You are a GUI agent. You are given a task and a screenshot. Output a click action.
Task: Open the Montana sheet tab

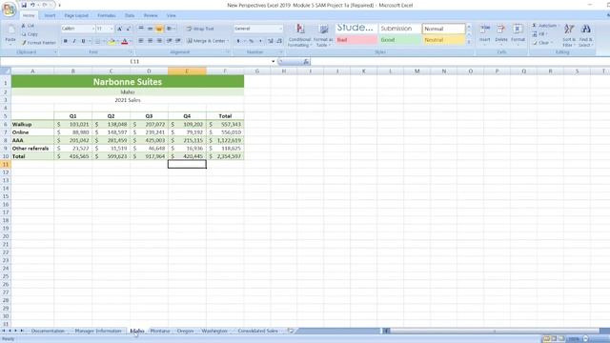pos(160,331)
